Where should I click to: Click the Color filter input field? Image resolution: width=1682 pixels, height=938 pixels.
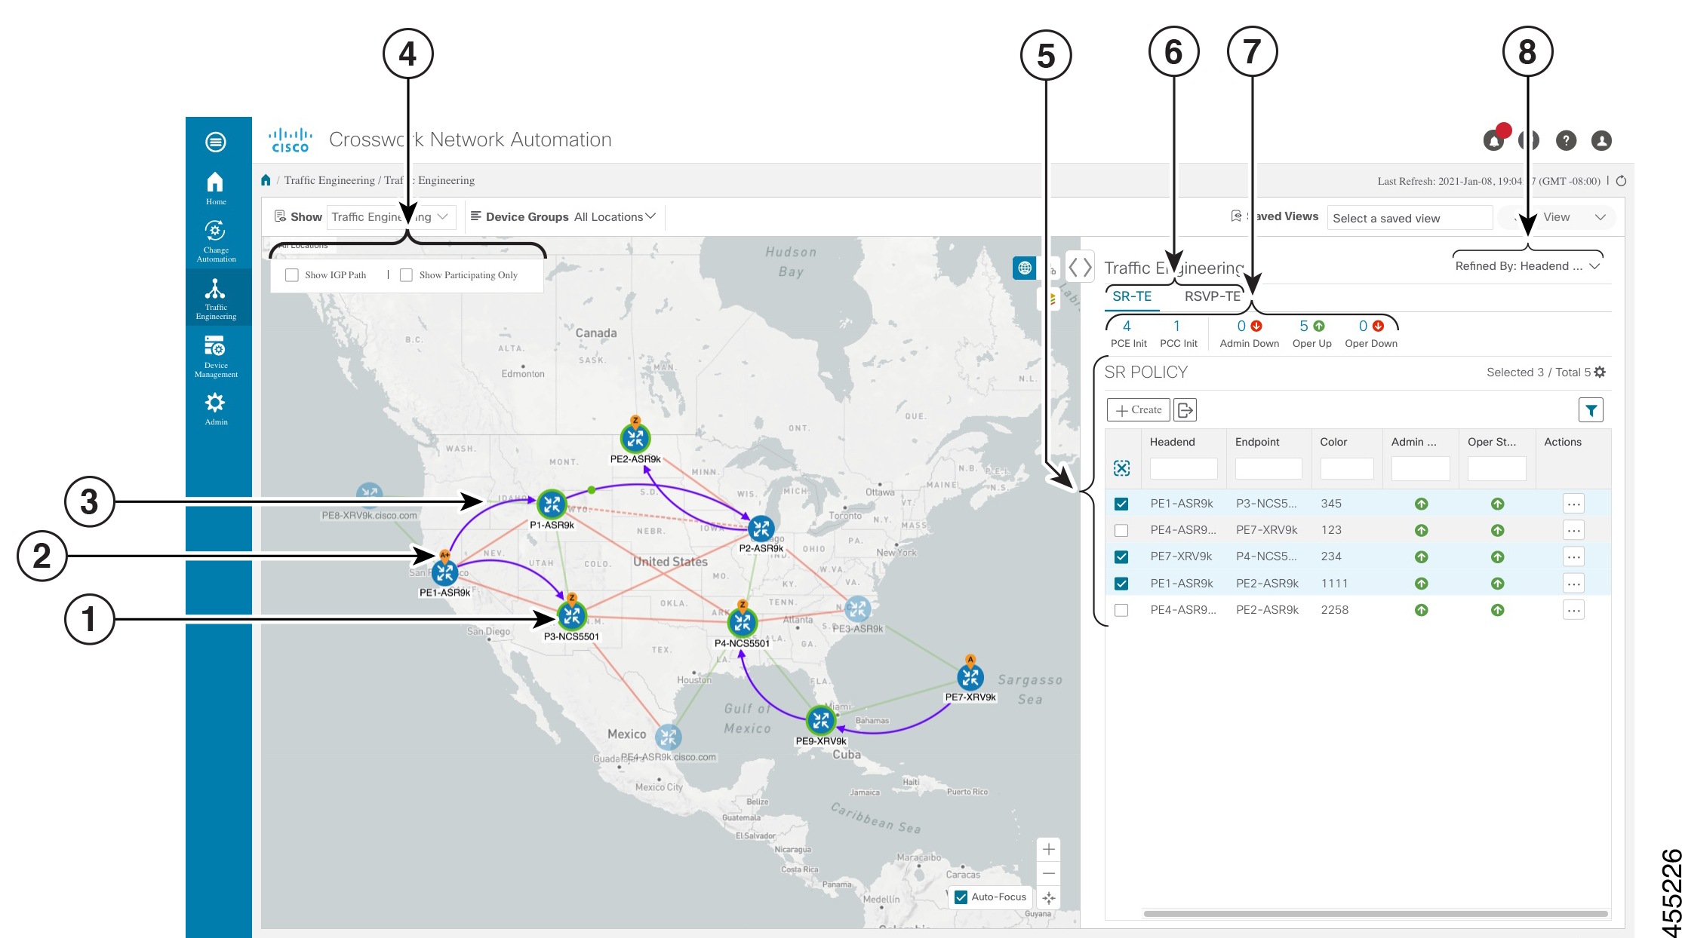[1347, 468]
